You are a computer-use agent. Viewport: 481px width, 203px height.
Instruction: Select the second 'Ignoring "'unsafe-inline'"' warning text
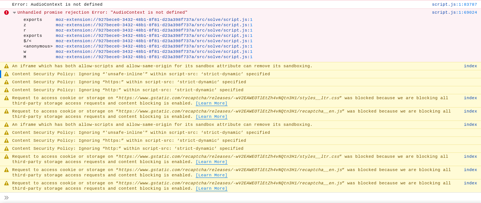(x=141, y=133)
